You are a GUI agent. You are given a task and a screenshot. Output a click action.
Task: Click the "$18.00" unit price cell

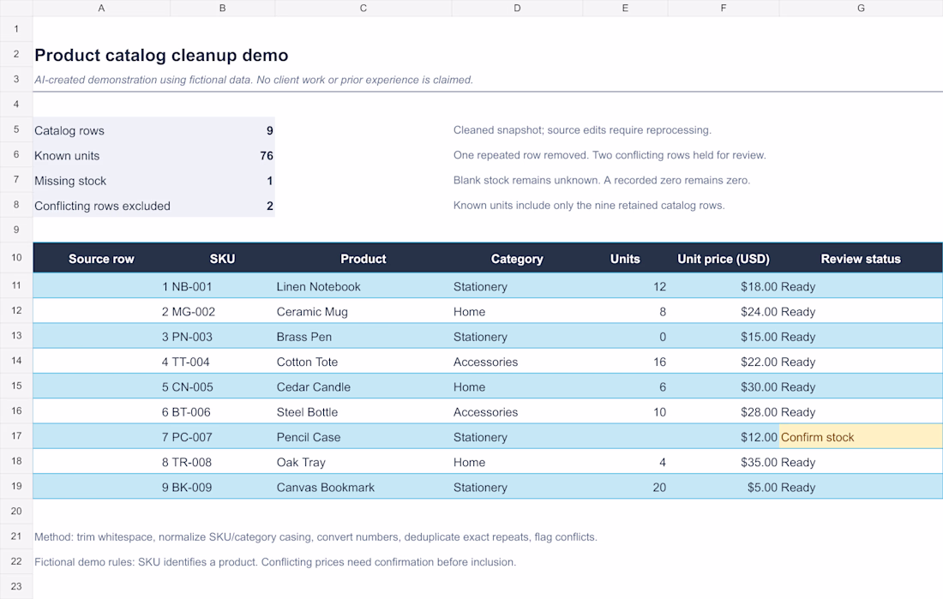(724, 286)
